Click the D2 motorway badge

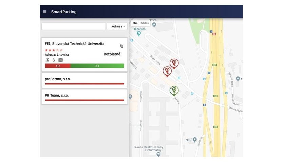[214, 34]
